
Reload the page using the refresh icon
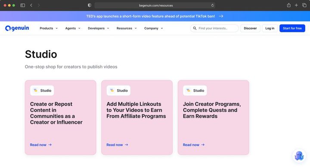click(213, 5)
